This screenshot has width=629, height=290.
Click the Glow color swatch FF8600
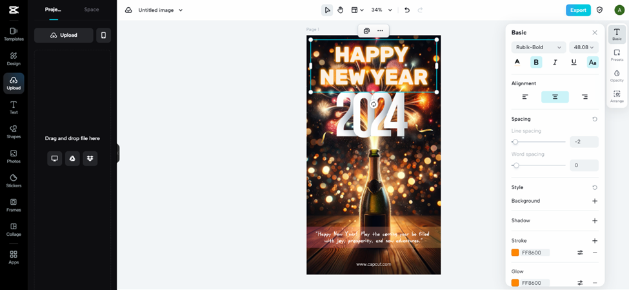pyautogui.click(x=515, y=283)
